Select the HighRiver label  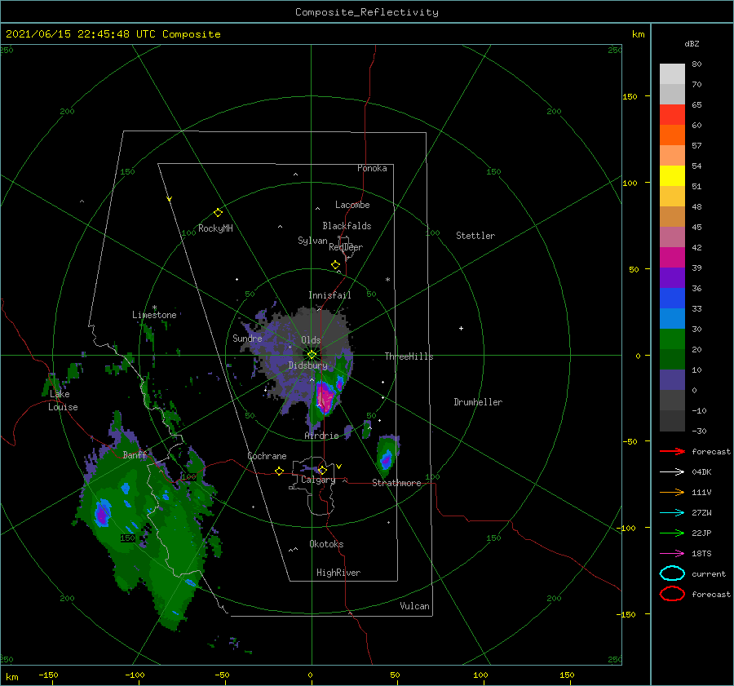[x=338, y=573]
